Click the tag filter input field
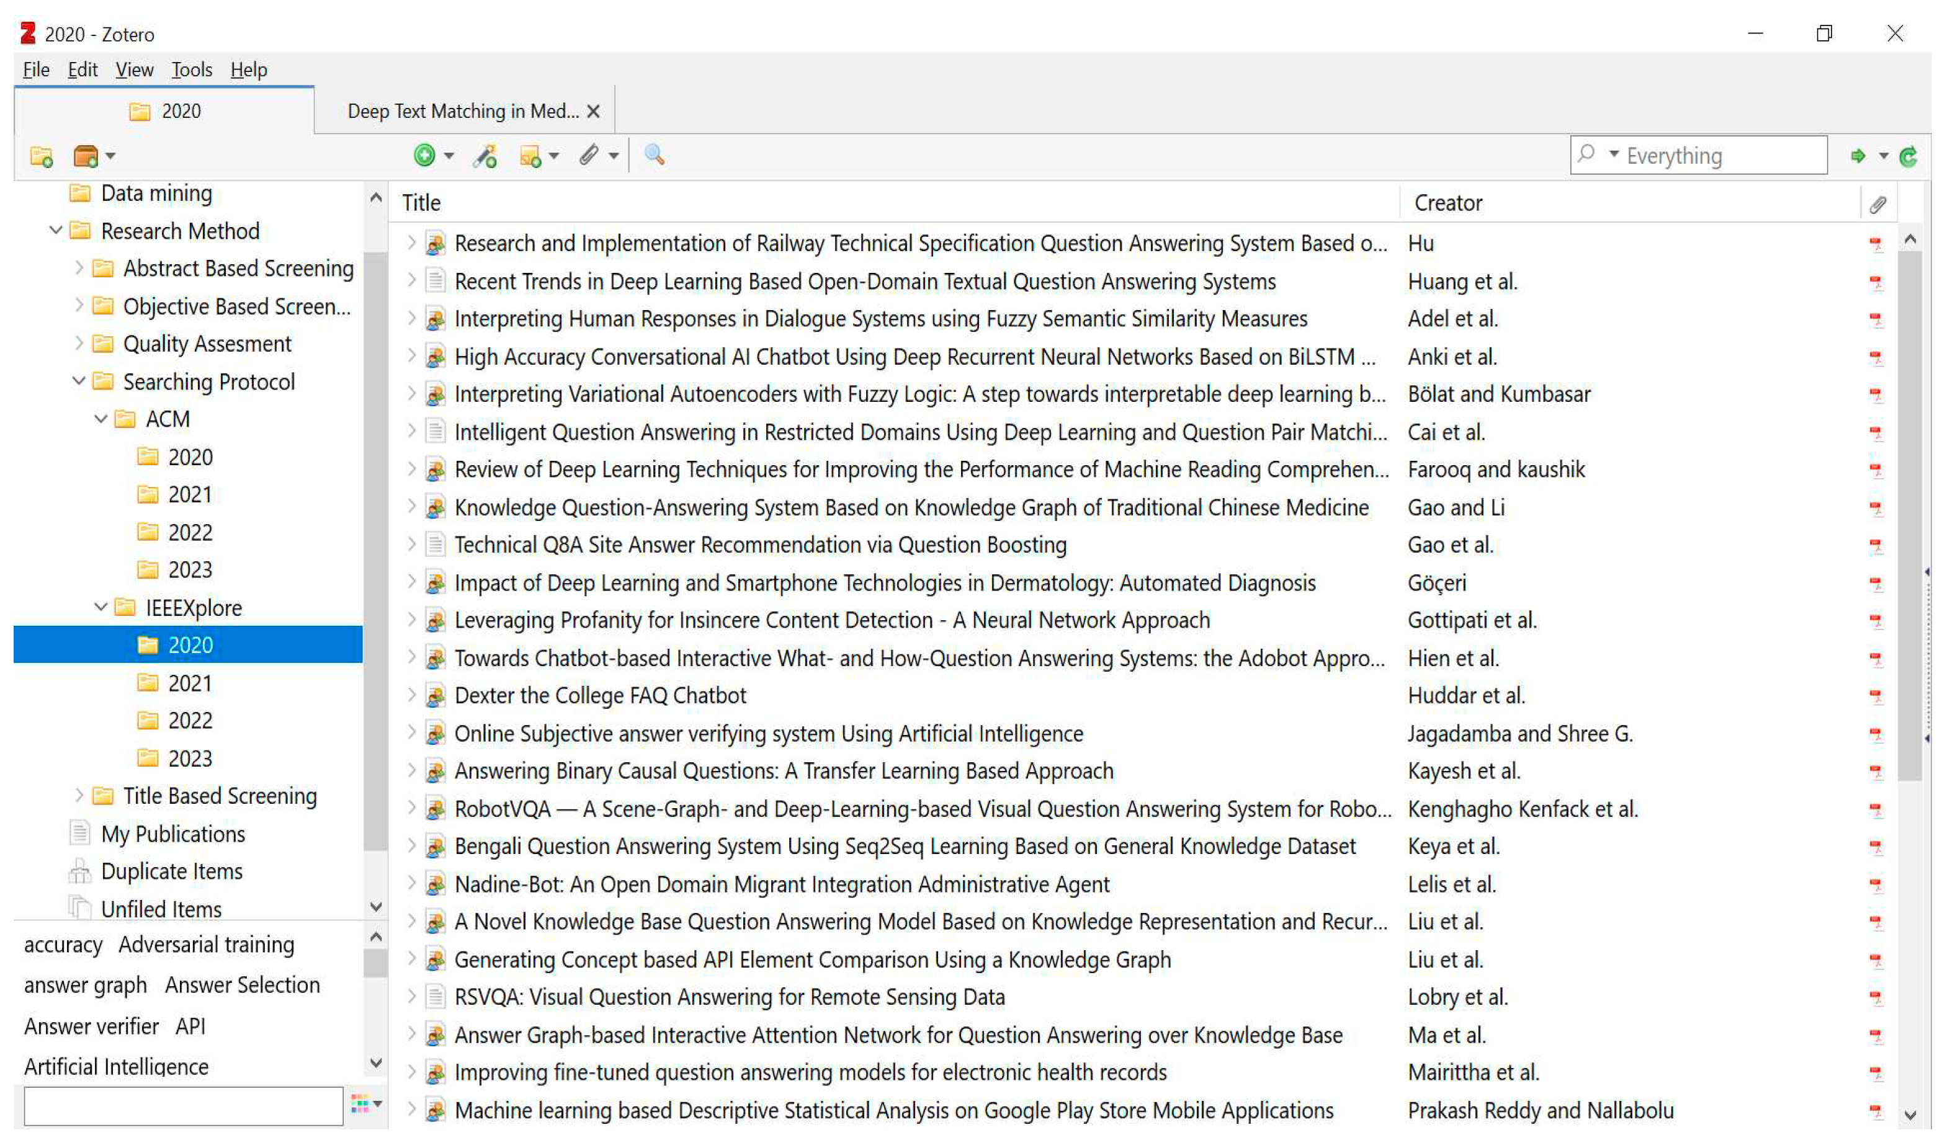Viewport: 1945px width, 1148px height. [184, 1105]
